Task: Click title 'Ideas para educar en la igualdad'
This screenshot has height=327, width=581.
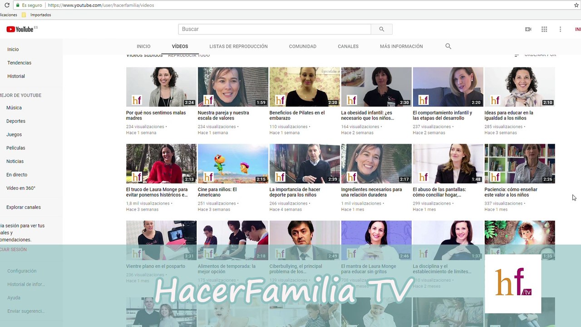Action: [509, 115]
